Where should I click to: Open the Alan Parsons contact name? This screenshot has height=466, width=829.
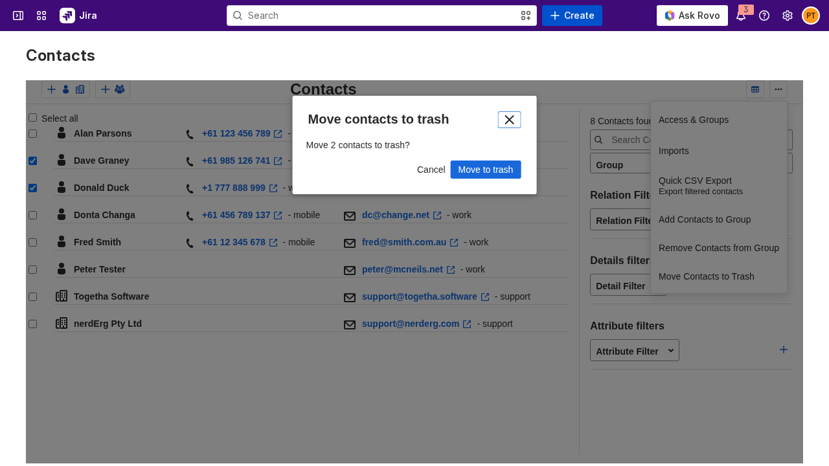coord(103,133)
